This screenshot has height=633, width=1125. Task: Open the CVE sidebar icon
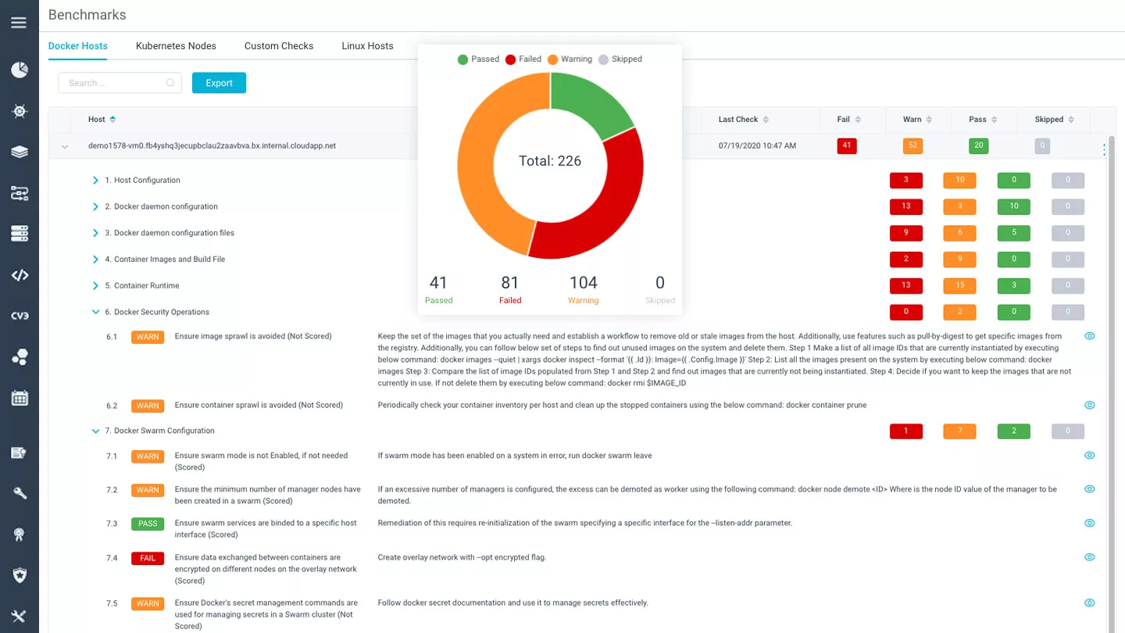coord(20,316)
